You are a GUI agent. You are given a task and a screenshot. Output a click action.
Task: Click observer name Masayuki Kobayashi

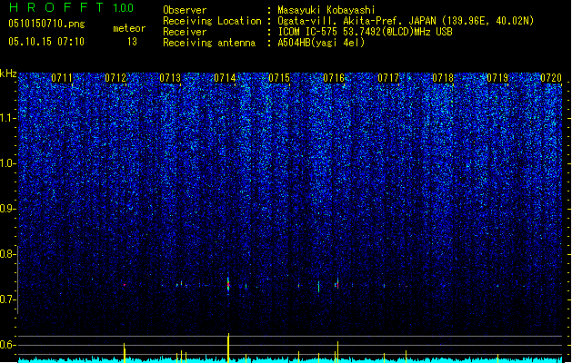[326, 10]
